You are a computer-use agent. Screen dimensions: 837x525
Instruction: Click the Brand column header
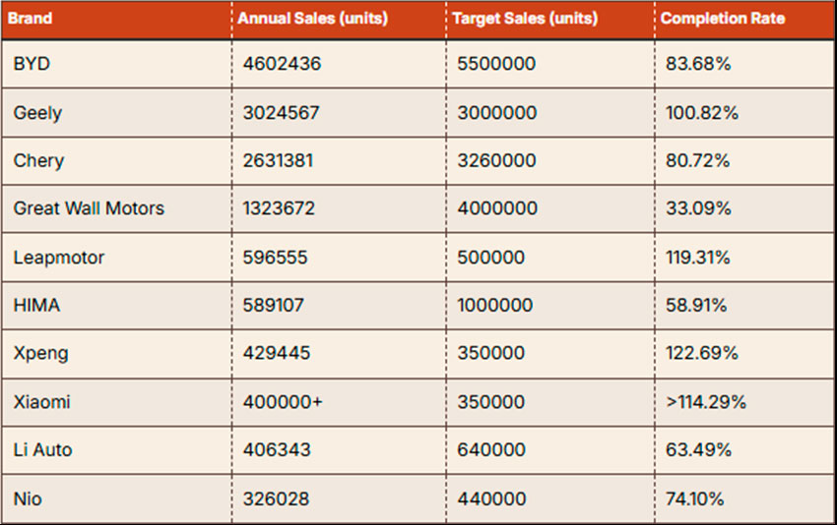33,19
